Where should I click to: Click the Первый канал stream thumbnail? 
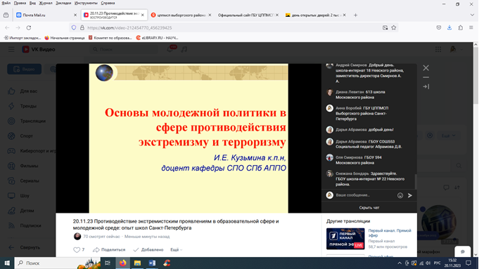pos(345,239)
